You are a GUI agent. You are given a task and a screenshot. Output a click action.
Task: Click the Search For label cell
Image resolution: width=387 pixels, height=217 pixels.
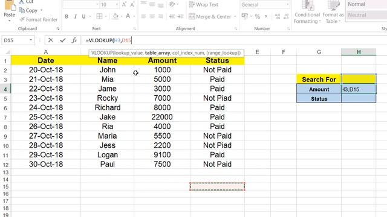pos(319,79)
